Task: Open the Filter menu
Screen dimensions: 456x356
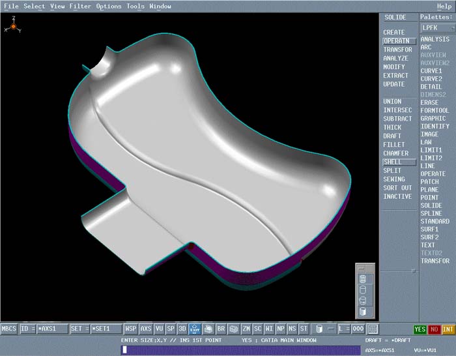Action: [x=80, y=7]
